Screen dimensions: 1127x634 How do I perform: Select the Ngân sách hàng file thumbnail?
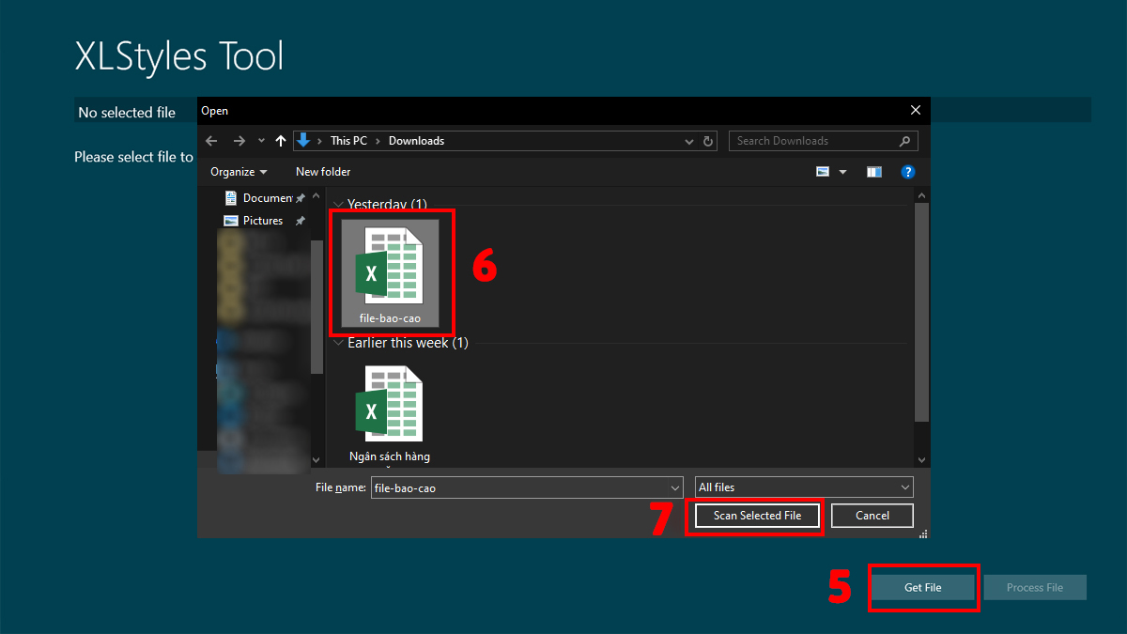point(391,406)
